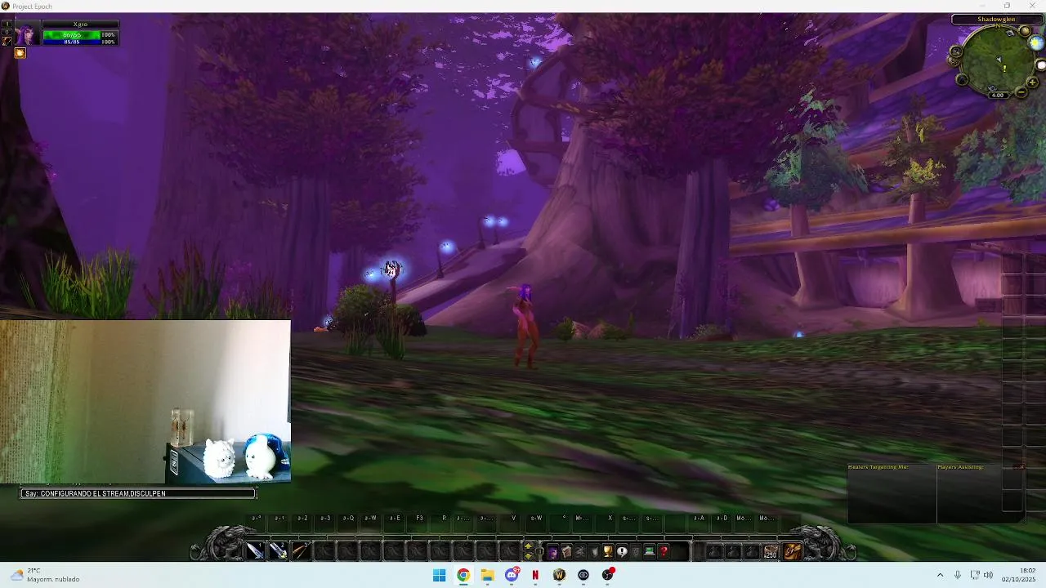Click the Players Assisting panel header
Image resolution: width=1046 pixels, height=588 pixels.
coord(960,467)
